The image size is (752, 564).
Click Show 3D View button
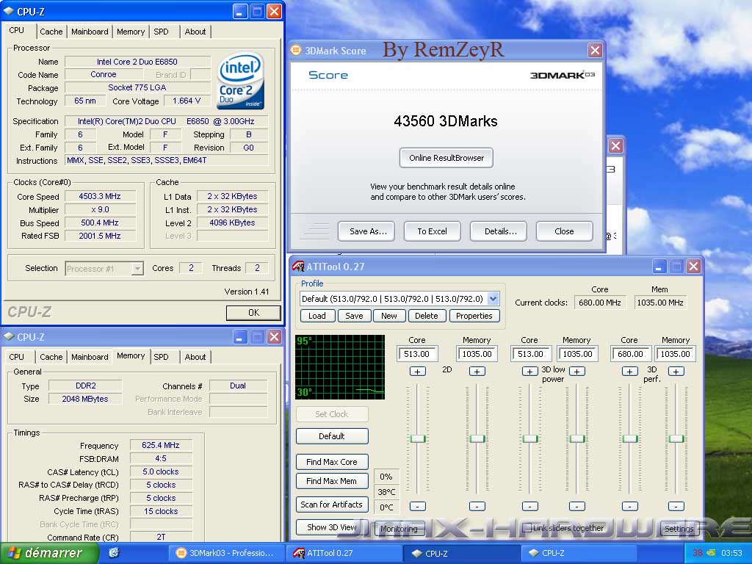(x=332, y=527)
